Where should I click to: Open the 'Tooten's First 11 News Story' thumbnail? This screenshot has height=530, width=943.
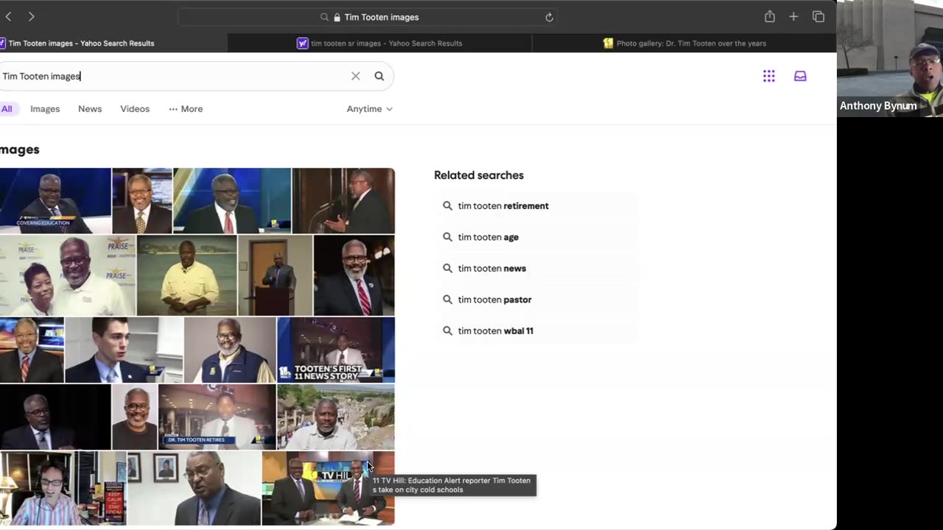(x=336, y=350)
